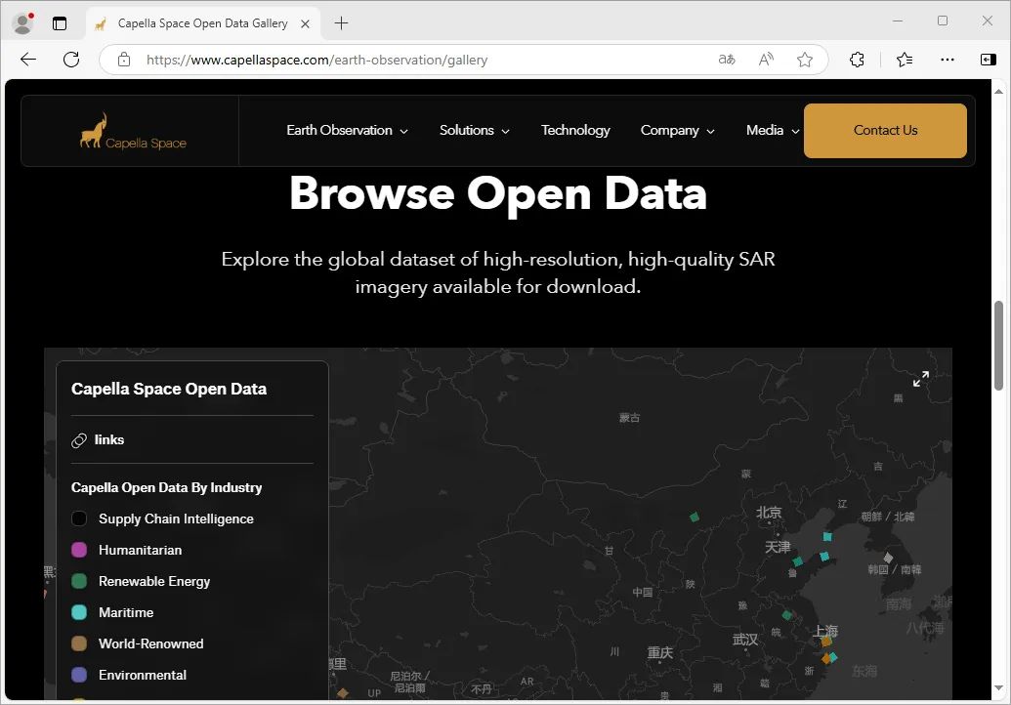Click the page vertical scrollbar thumb
The image size is (1011, 705).
coord(998,346)
